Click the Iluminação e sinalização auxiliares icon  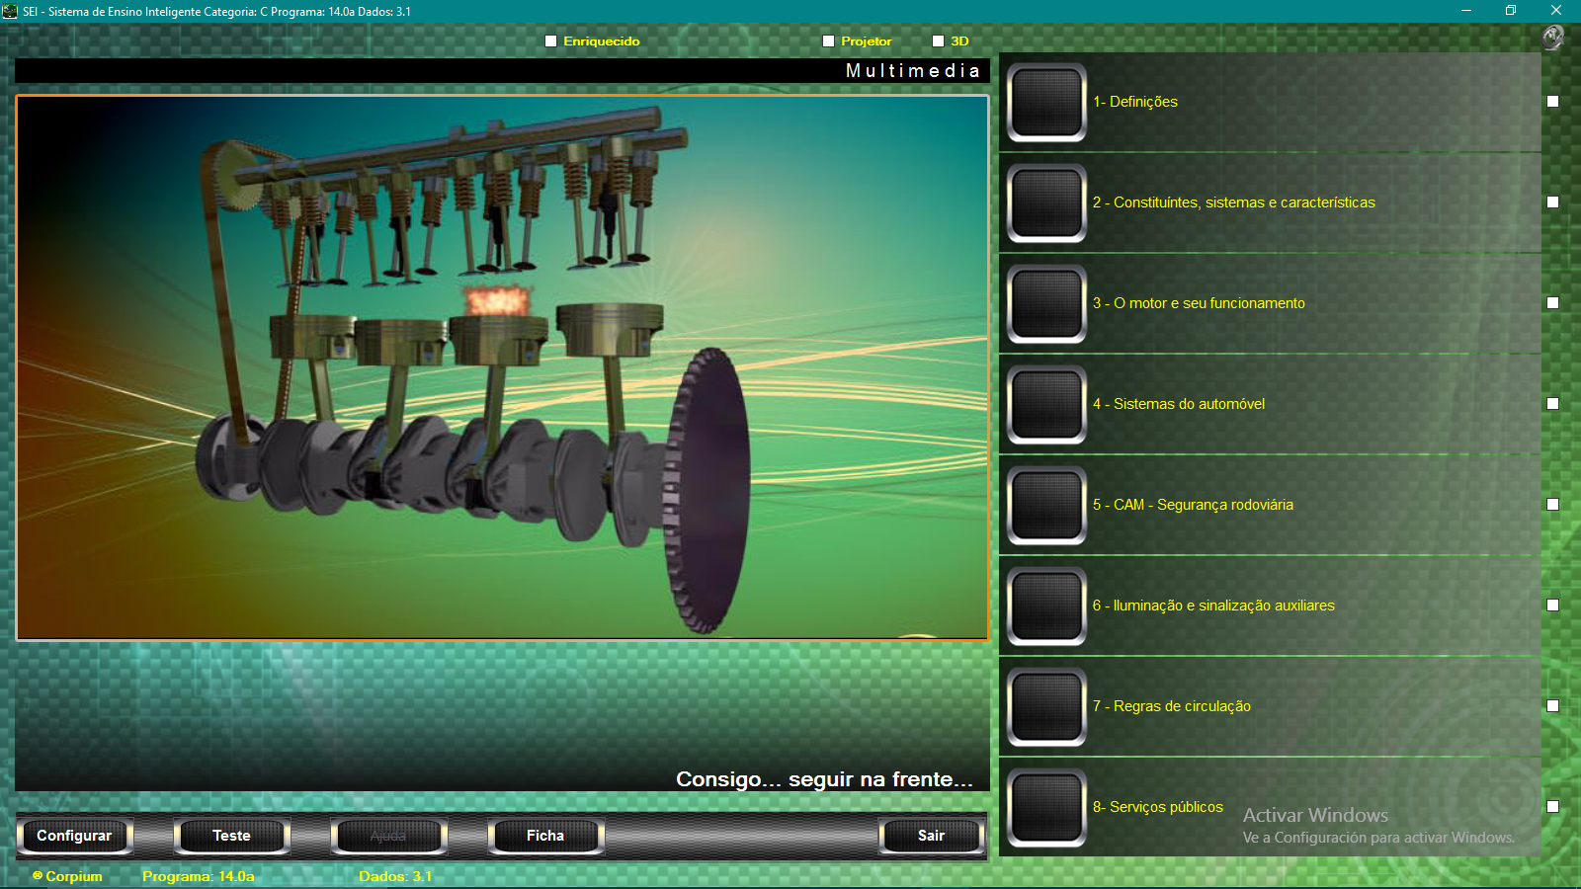click(1046, 606)
